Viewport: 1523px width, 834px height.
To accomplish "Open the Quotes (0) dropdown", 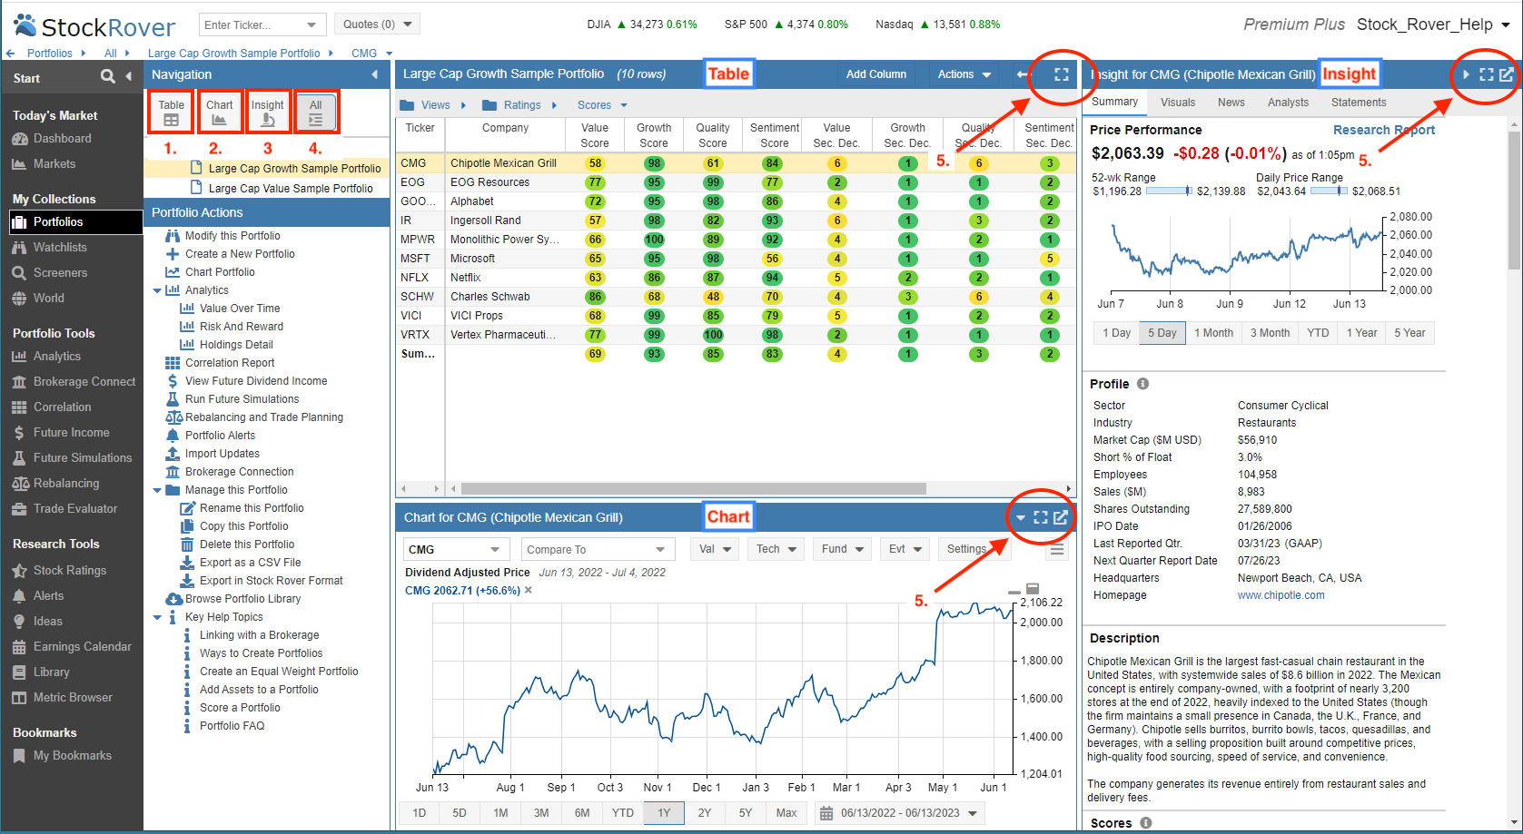I will [376, 25].
